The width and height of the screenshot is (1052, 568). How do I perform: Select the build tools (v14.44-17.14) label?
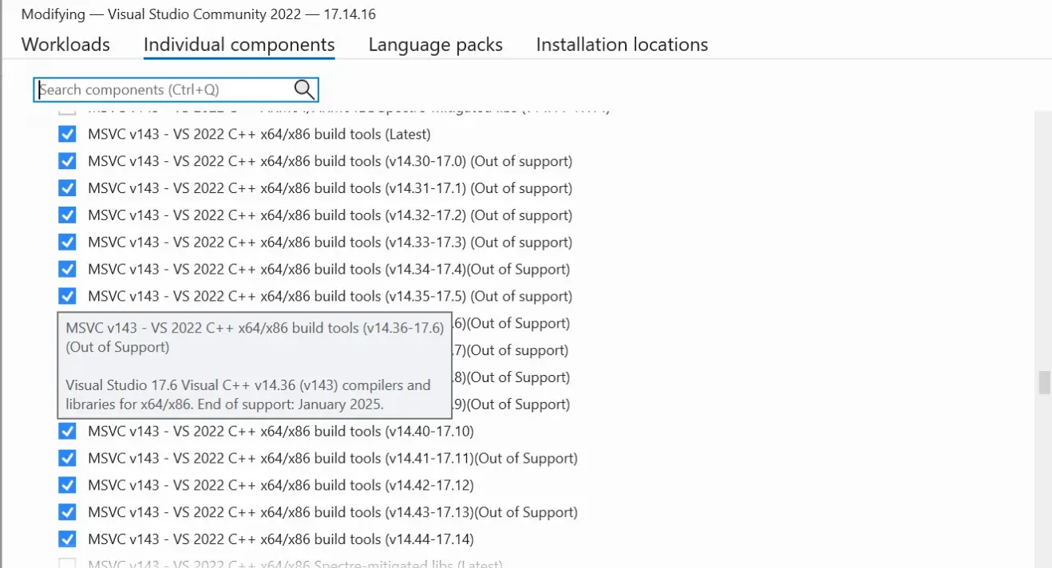[x=281, y=539]
